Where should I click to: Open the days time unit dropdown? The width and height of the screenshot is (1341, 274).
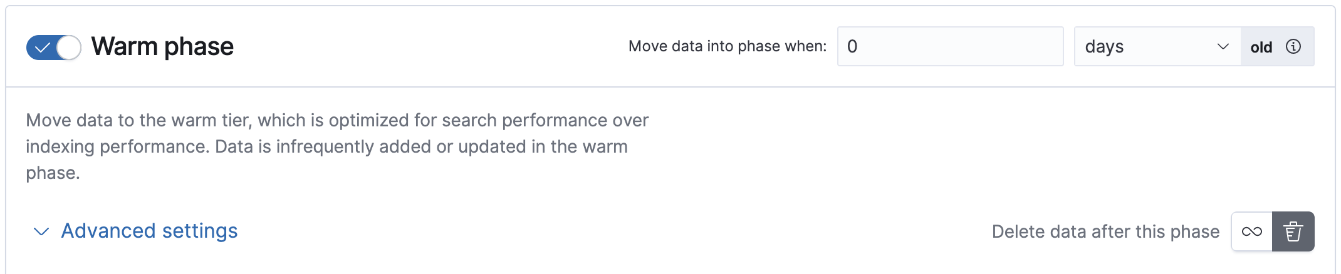pyautogui.click(x=1157, y=46)
